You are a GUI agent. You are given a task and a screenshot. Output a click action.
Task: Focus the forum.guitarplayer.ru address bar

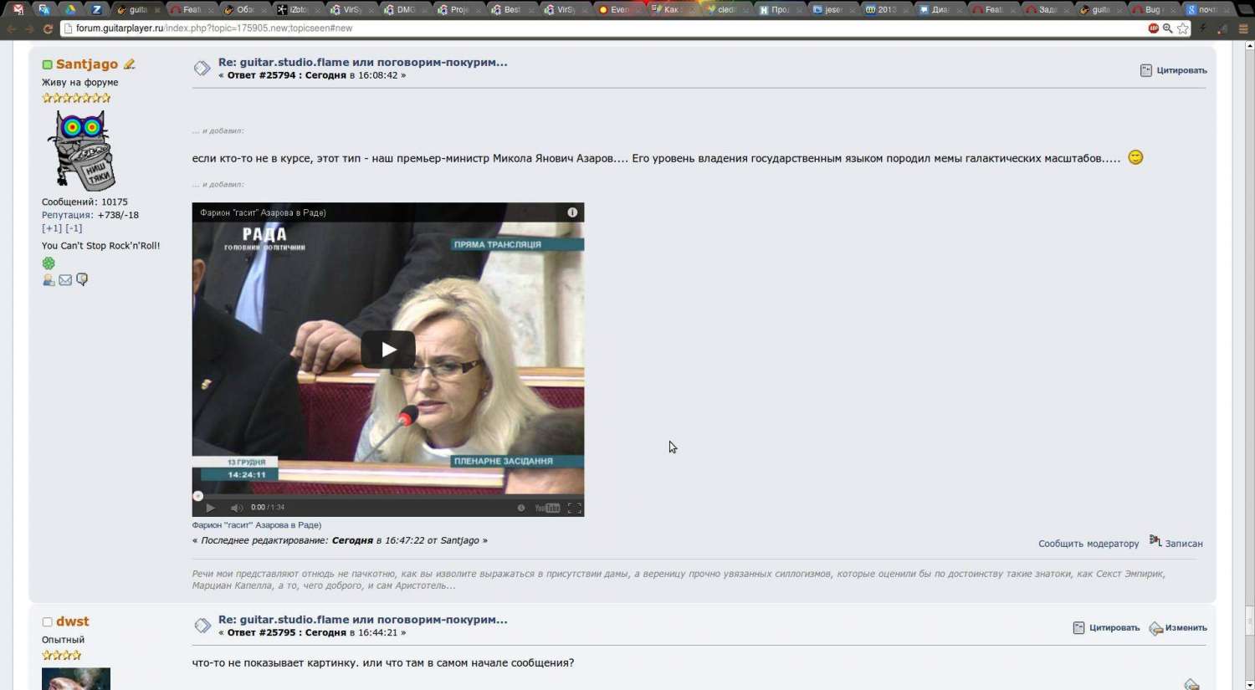602,28
